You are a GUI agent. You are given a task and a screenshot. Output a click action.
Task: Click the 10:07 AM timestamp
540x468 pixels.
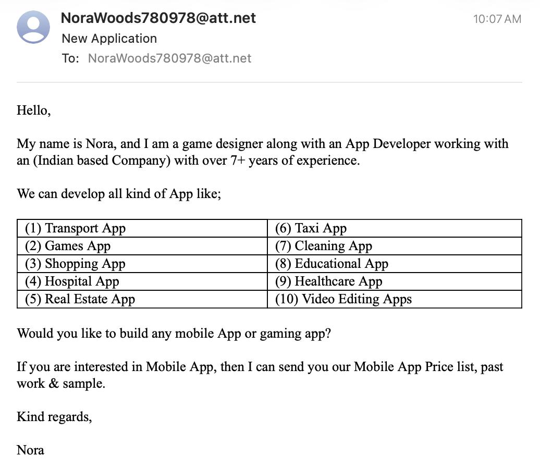coord(497,19)
